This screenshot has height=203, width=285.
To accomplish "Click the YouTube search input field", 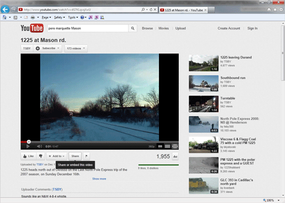I will [88, 28].
